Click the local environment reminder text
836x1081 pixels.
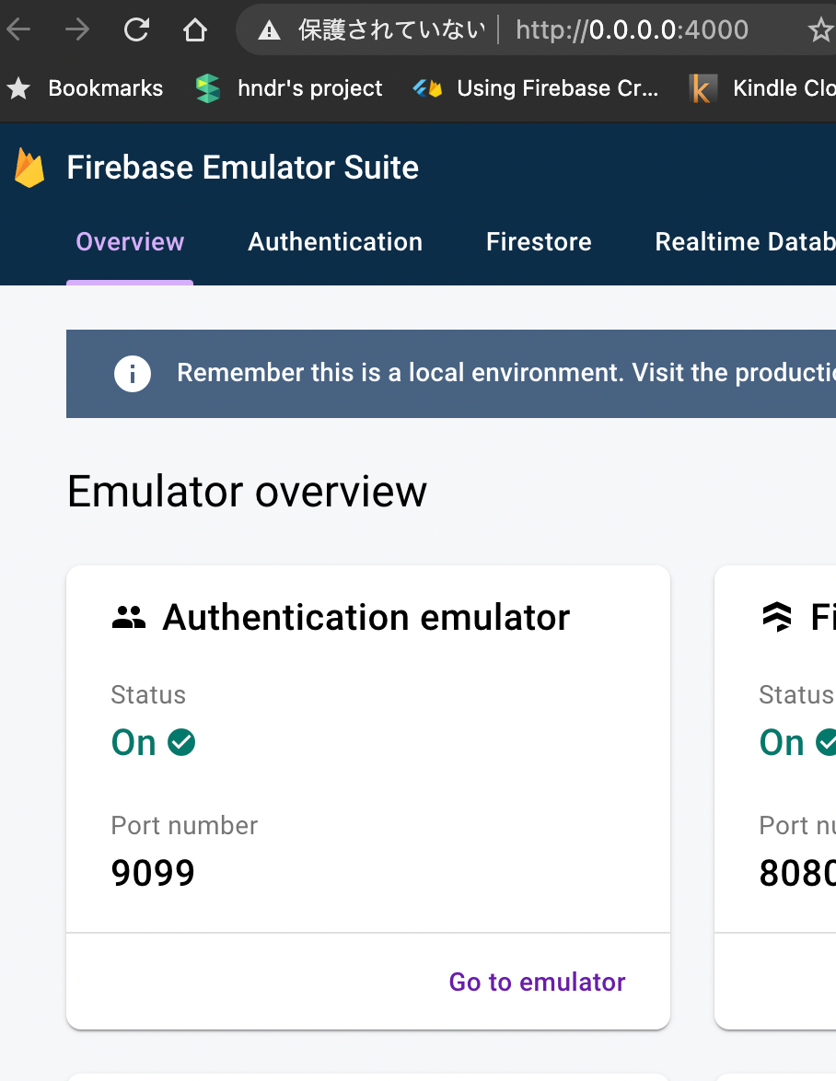click(506, 373)
